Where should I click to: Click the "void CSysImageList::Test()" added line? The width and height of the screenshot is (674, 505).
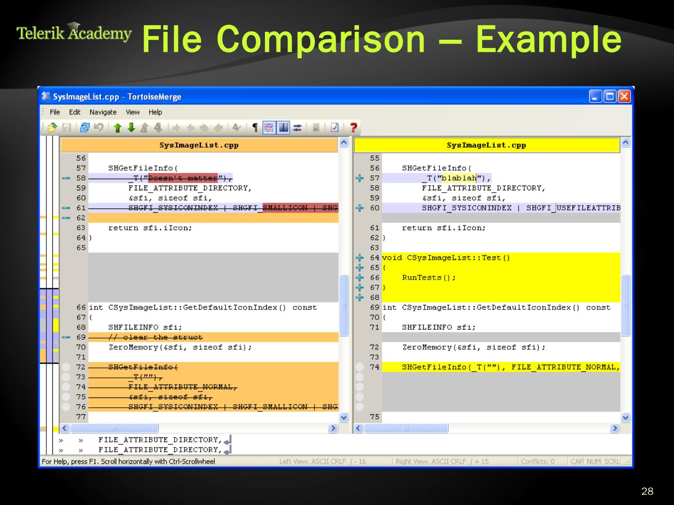pyautogui.click(x=501, y=258)
